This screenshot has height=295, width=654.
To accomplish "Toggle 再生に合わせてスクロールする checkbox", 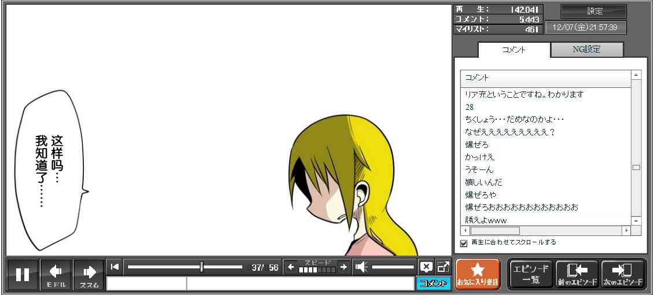I will tap(464, 243).
